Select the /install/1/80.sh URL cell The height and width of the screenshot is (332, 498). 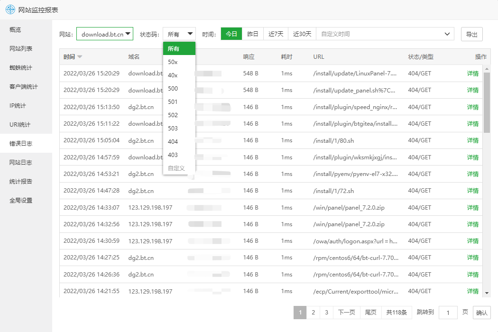(x=333, y=141)
